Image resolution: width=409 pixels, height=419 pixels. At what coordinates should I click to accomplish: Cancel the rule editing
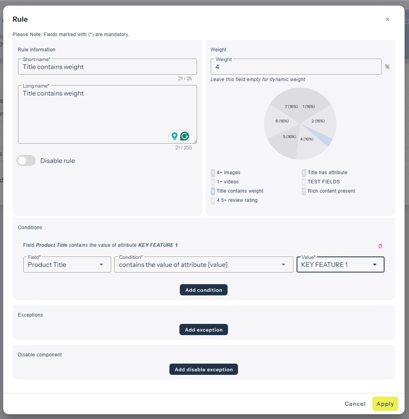tap(355, 404)
